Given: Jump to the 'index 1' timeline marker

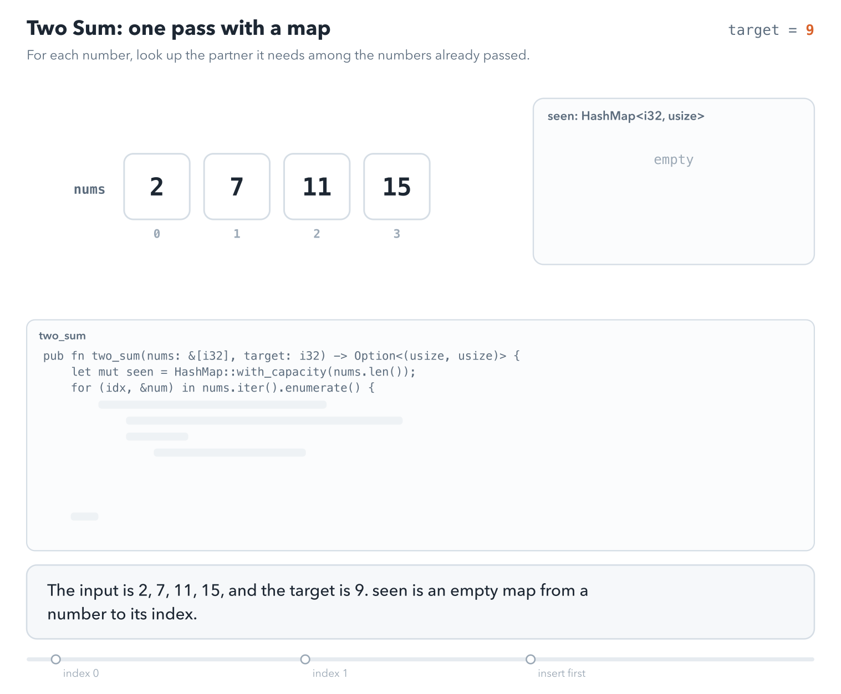Looking at the screenshot, I should (x=305, y=659).
